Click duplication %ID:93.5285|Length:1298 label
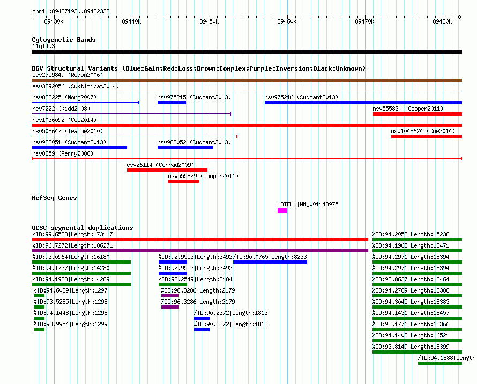 click(x=71, y=302)
